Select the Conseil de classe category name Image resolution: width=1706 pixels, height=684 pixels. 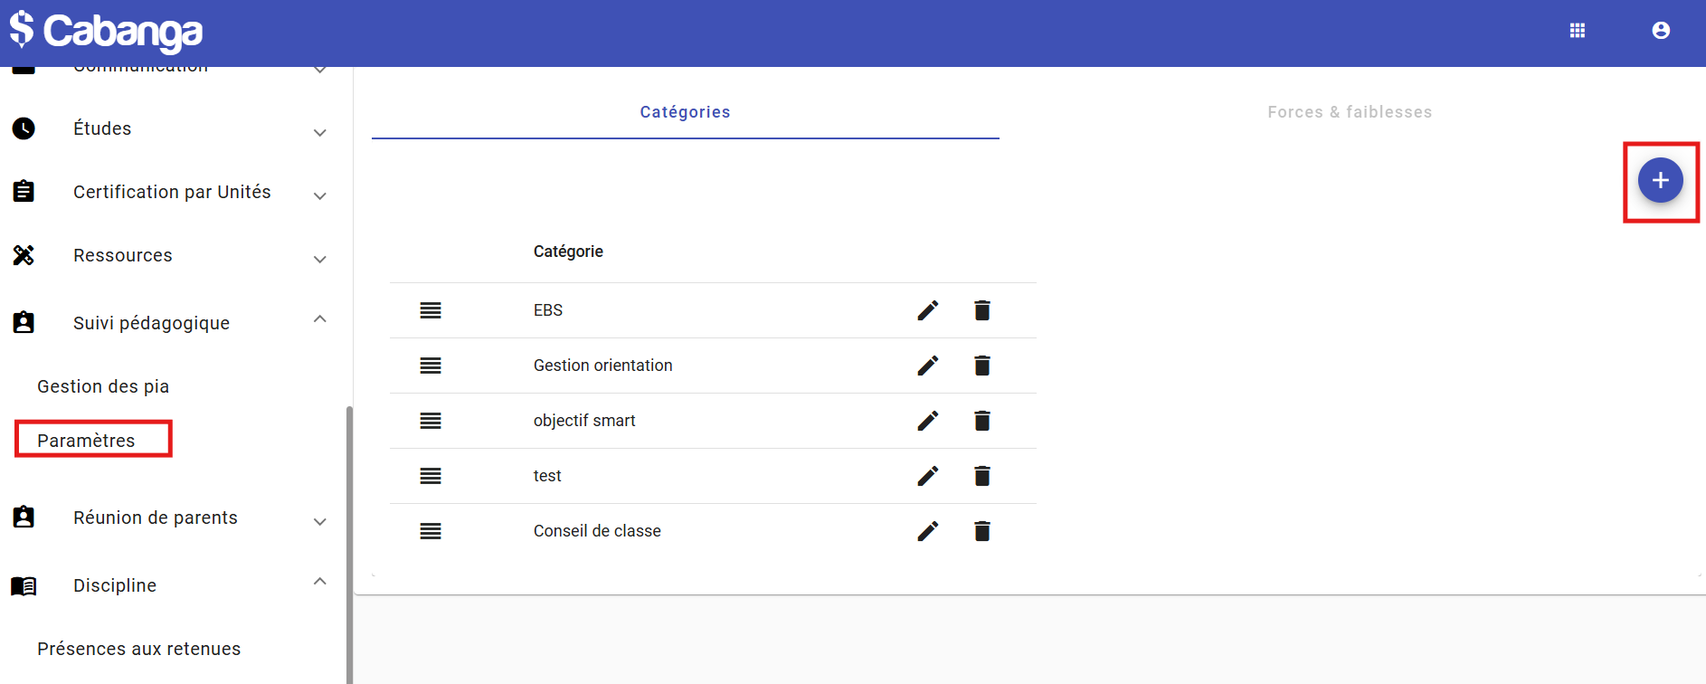coord(597,531)
